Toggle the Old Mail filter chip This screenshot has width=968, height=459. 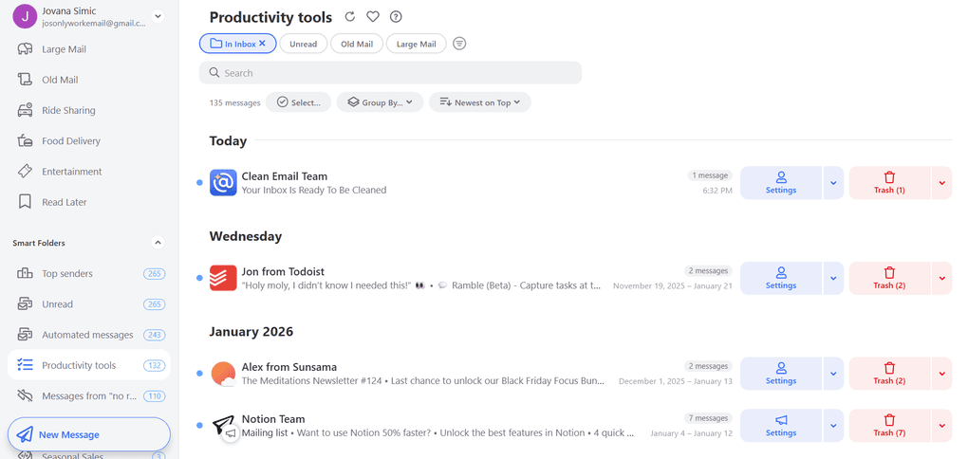[x=357, y=44]
